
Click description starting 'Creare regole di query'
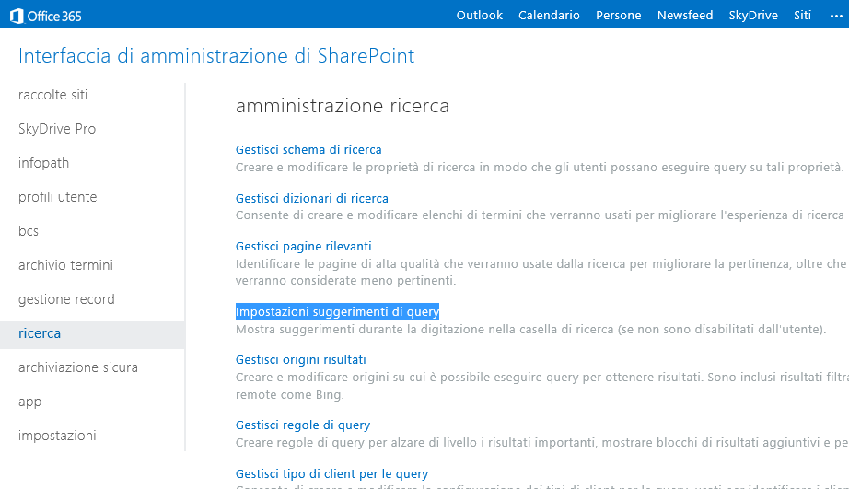pyautogui.click(x=542, y=442)
